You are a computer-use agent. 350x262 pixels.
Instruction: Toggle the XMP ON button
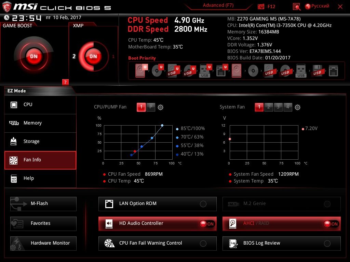(93, 56)
